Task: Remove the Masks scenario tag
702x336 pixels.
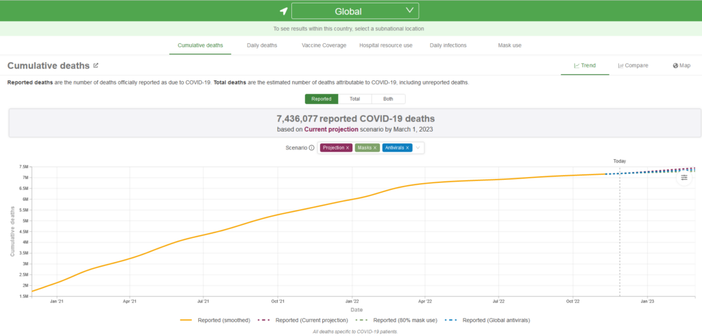Action: click(x=375, y=147)
